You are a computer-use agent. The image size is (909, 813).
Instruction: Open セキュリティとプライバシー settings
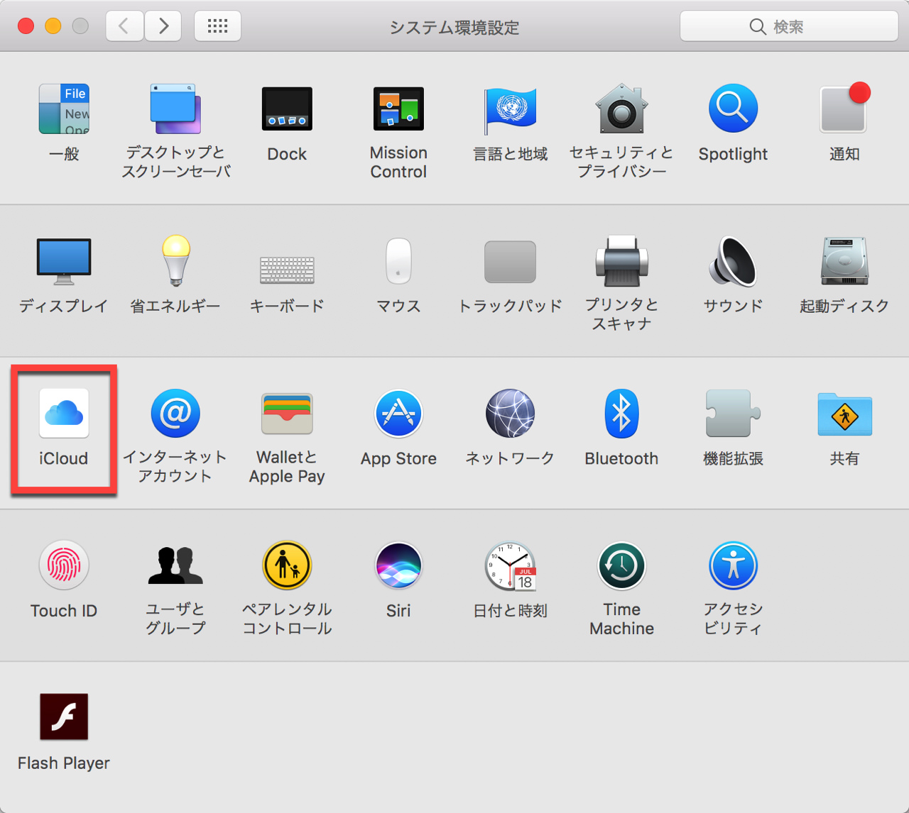pos(621,109)
